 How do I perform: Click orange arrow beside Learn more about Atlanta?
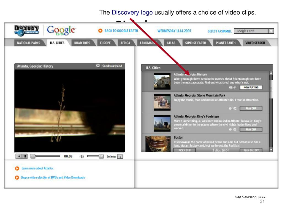(x=17, y=168)
